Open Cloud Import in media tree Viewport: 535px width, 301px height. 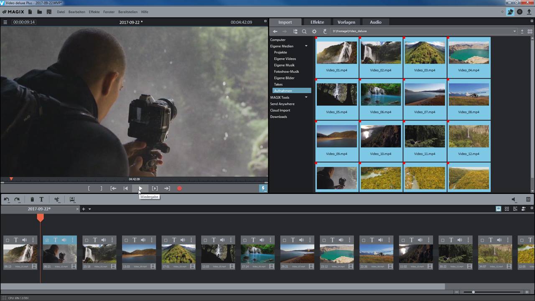pyautogui.click(x=280, y=110)
